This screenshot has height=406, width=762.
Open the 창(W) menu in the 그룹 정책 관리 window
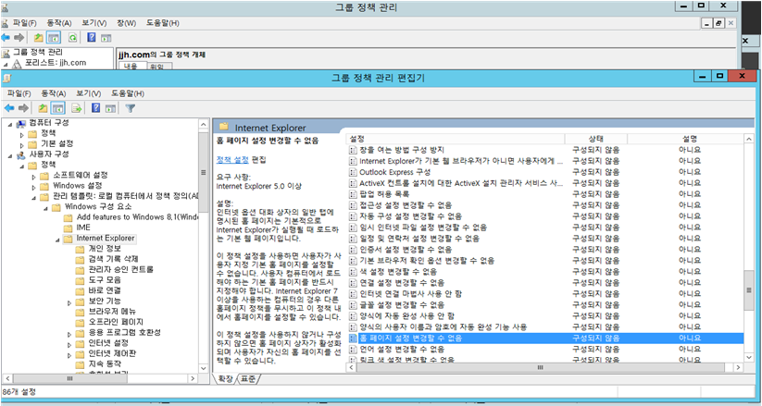[x=127, y=23]
